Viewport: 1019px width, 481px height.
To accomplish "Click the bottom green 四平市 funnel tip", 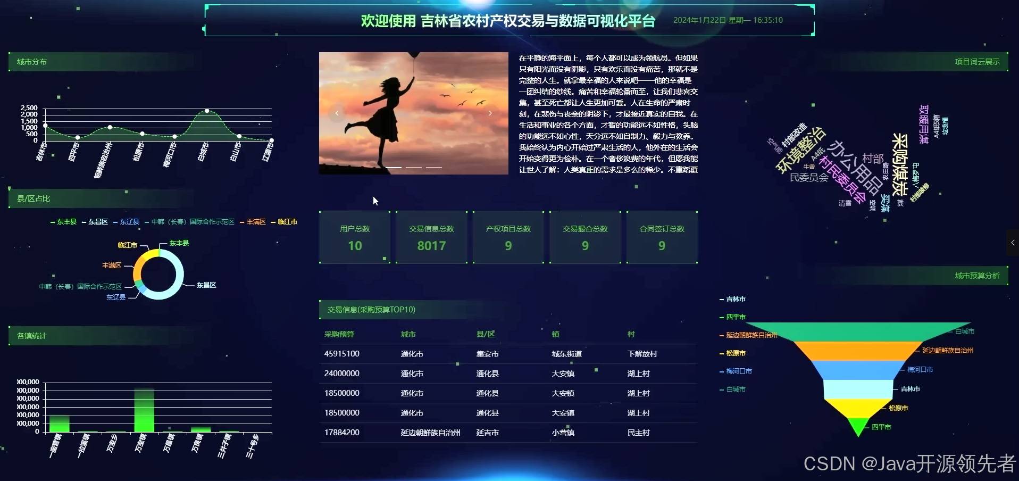I will [x=858, y=426].
